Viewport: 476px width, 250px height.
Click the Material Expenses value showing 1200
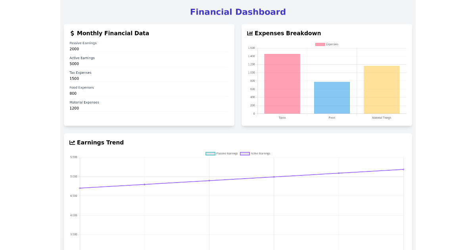(74, 108)
